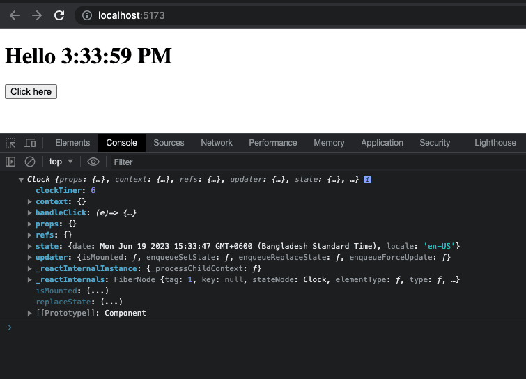
Task: Expand the [[Prototype]] Component entry
Action: [29, 313]
